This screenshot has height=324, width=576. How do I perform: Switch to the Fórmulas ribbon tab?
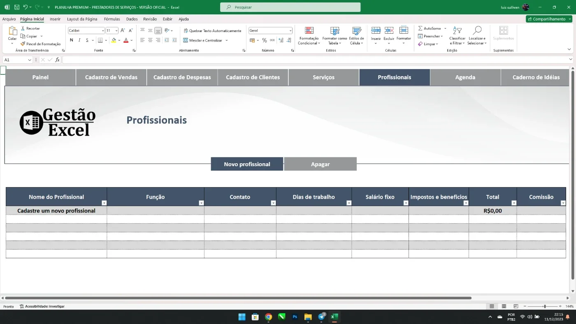click(112, 19)
